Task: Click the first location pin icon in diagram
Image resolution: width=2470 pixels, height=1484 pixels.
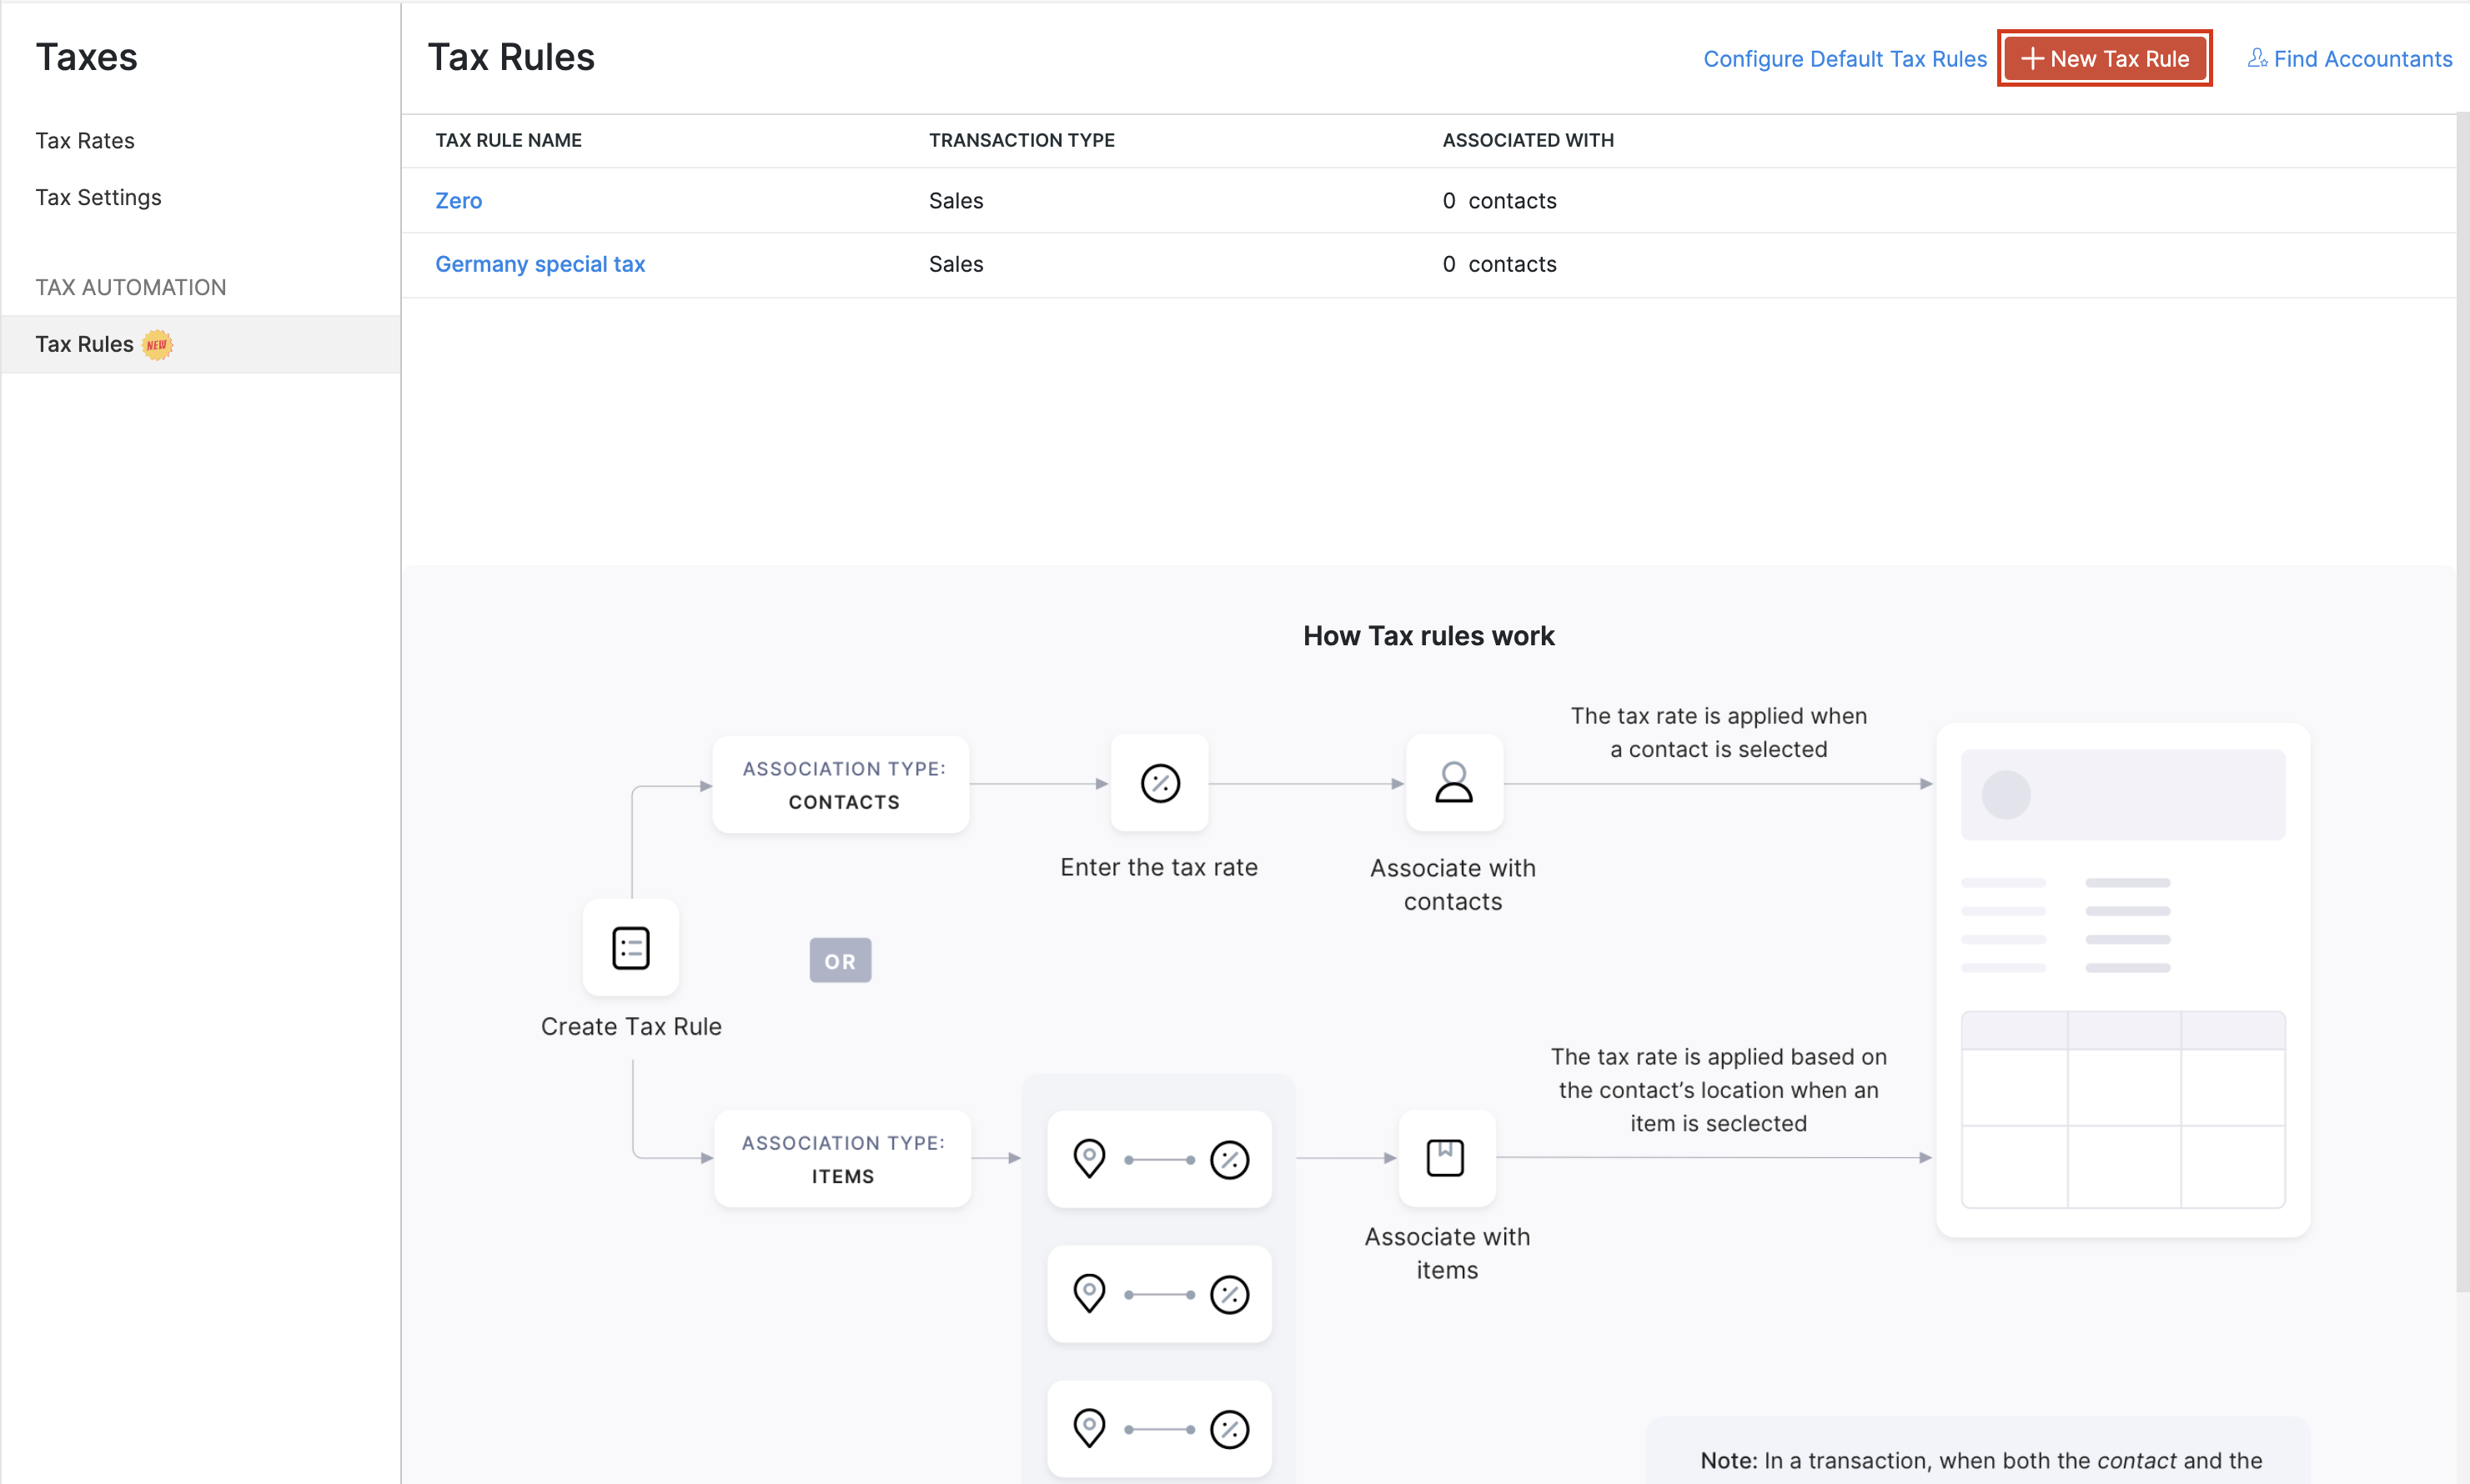Action: point(1088,1159)
